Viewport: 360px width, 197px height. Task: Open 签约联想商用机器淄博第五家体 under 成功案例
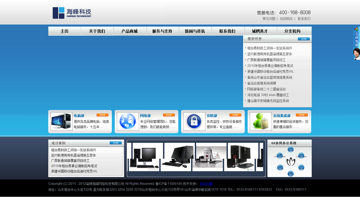pos(73,155)
